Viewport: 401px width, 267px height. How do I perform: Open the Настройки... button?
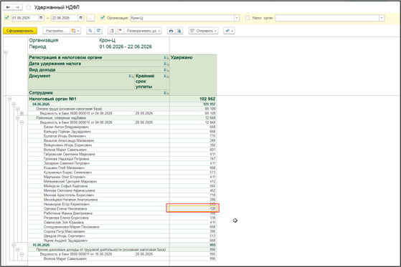coord(56,31)
